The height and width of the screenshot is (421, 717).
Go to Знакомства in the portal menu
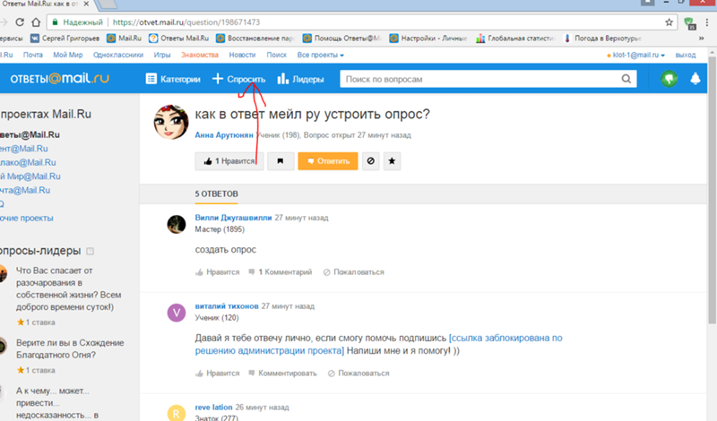[199, 55]
